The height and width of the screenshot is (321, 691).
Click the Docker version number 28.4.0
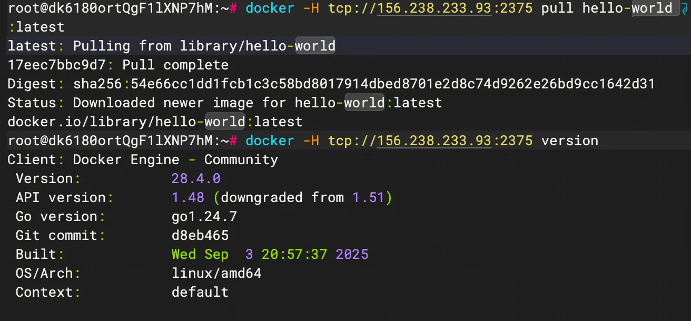click(196, 179)
